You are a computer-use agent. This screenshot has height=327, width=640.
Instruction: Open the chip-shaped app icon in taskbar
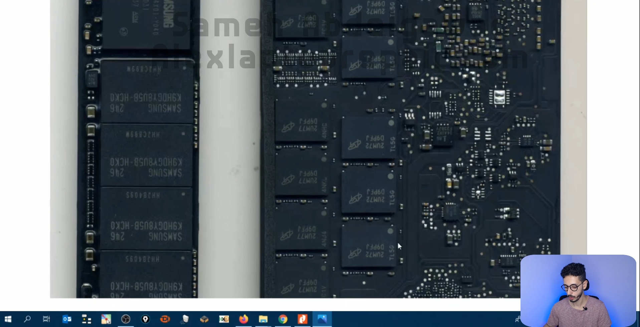pyautogui.click(x=204, y=319)
